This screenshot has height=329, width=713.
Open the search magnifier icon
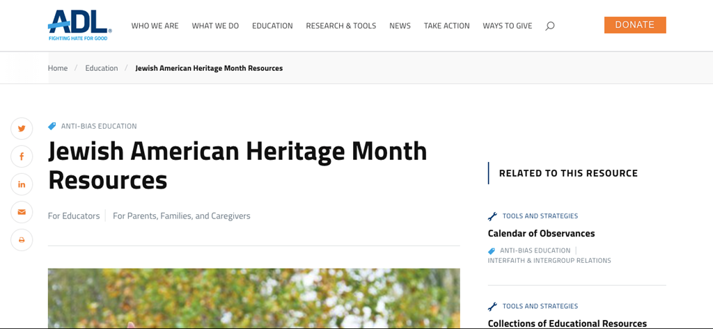[x=550, y=26]
